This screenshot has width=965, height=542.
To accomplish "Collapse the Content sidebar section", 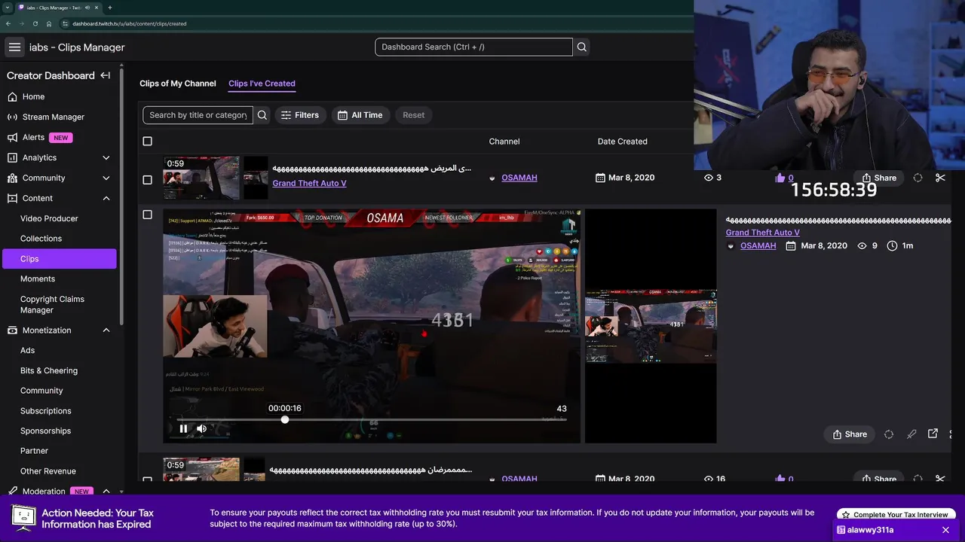I will (x=106, y=198).
